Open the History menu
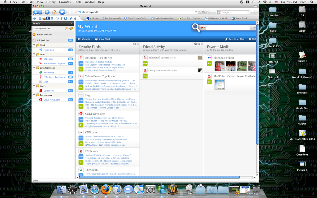Screen dimensions: 317x198 (x=51, y=2)
